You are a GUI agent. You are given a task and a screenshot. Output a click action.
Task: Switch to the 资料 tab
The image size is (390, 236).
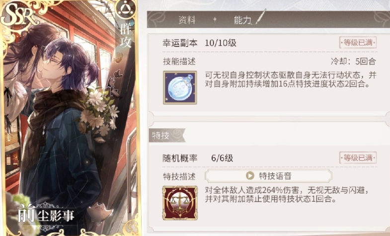point(187,20)
